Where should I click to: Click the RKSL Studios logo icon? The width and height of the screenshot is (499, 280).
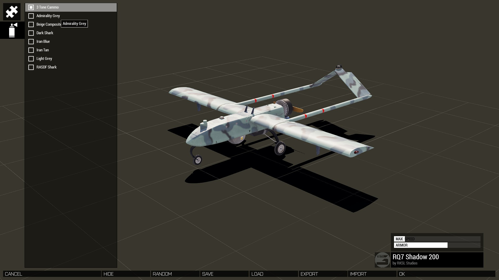click(382, 260)
